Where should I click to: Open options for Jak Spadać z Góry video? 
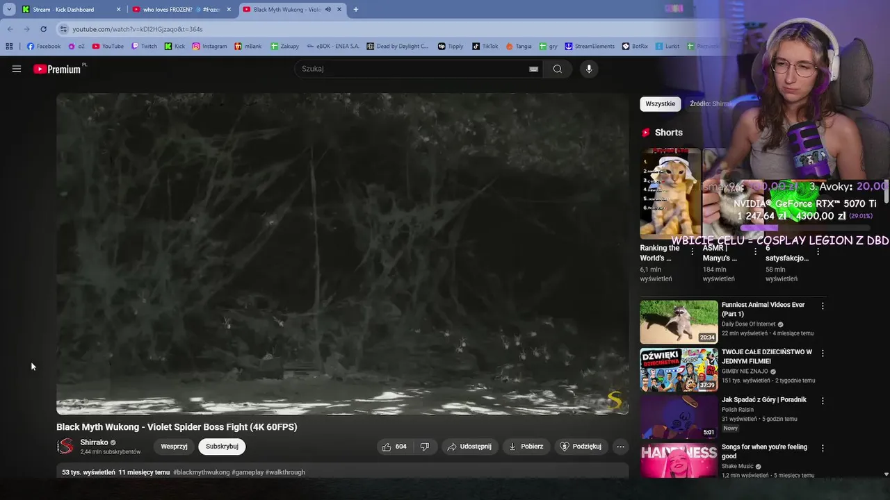coord(823,401)
